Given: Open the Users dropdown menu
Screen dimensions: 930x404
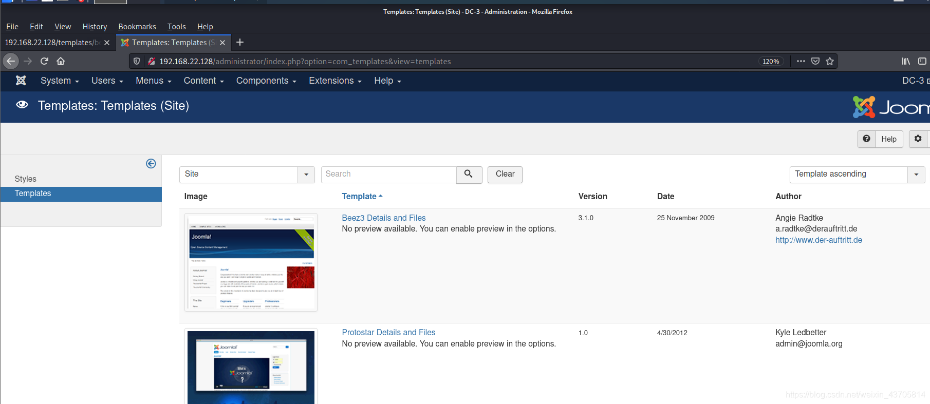Looking at the screenshot, I should tap(107, 81).
